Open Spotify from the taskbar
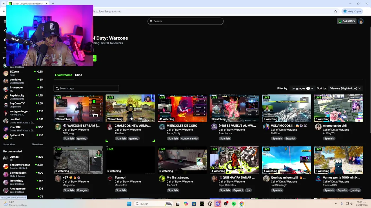 coord(234,204)
